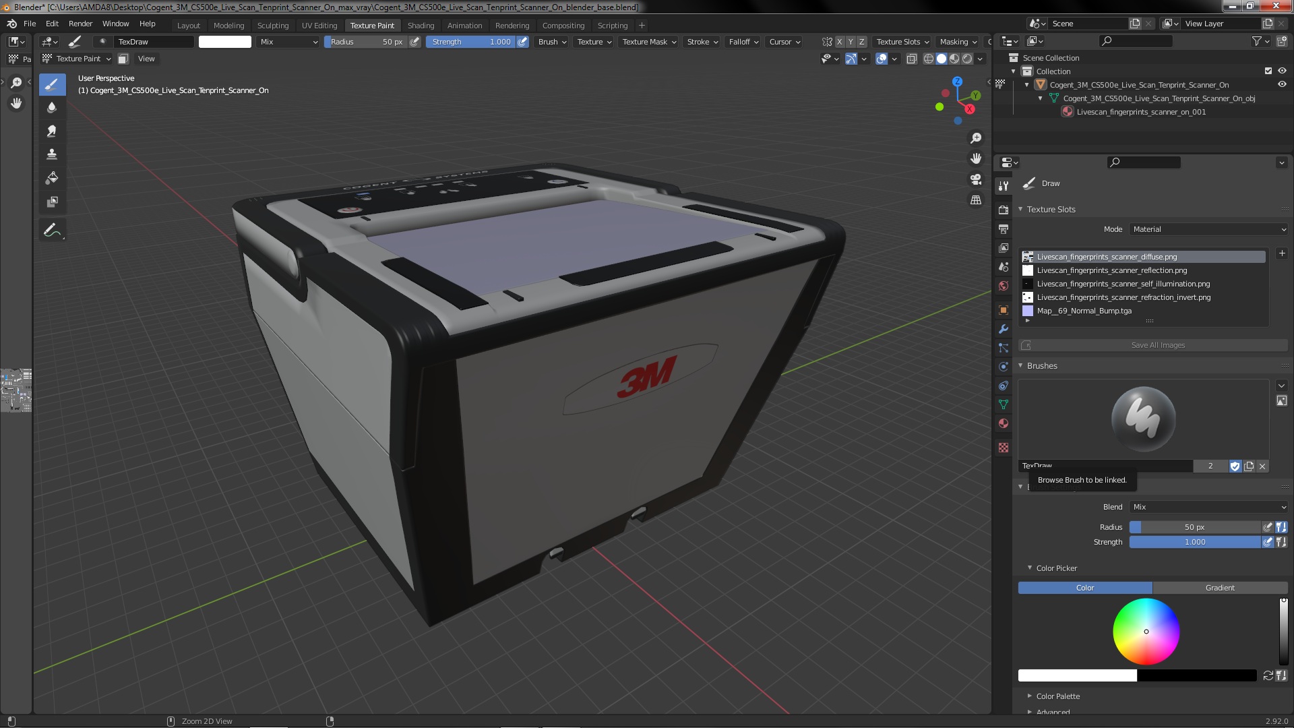1294x728 pixels.
Task: Select Map__69_Normal_Bump.tga texture slot
Action: point(1143,311)
